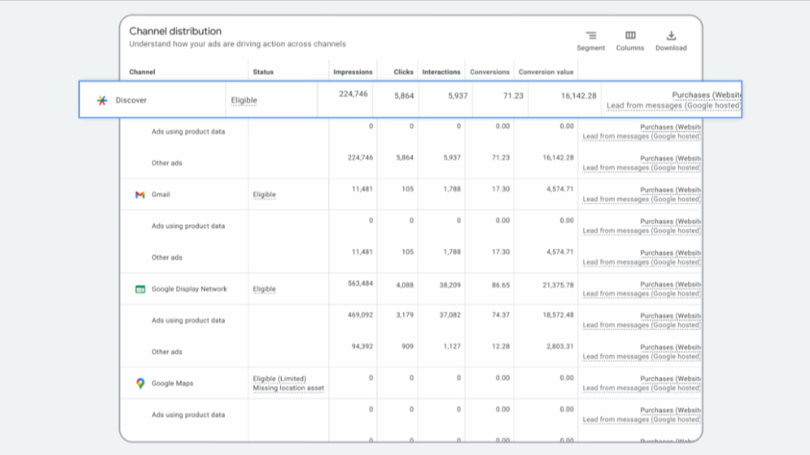Sort by the Channel column header
This screenshot has width=810, height=455.
142,72
